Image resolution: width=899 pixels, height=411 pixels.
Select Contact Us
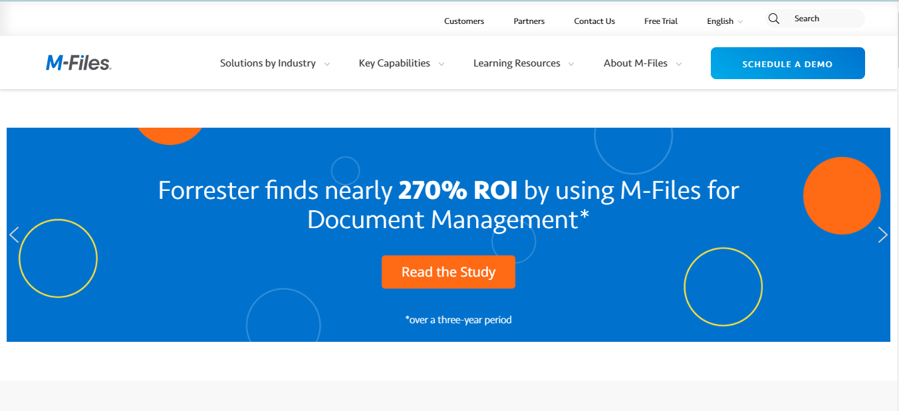pyautogui.click(x=594, y=21)
